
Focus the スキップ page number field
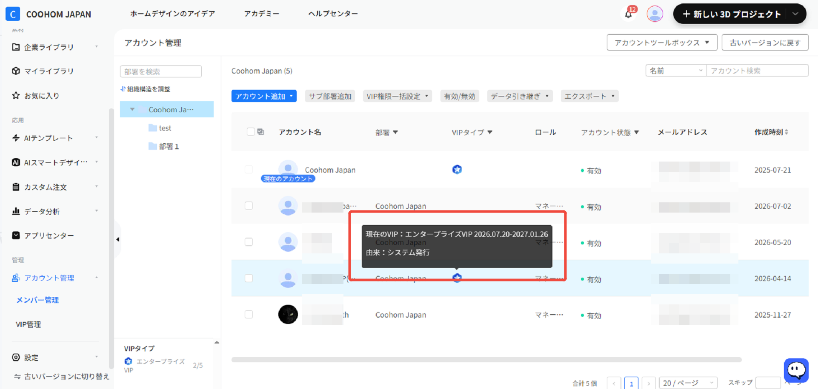(x=768, y=383)
